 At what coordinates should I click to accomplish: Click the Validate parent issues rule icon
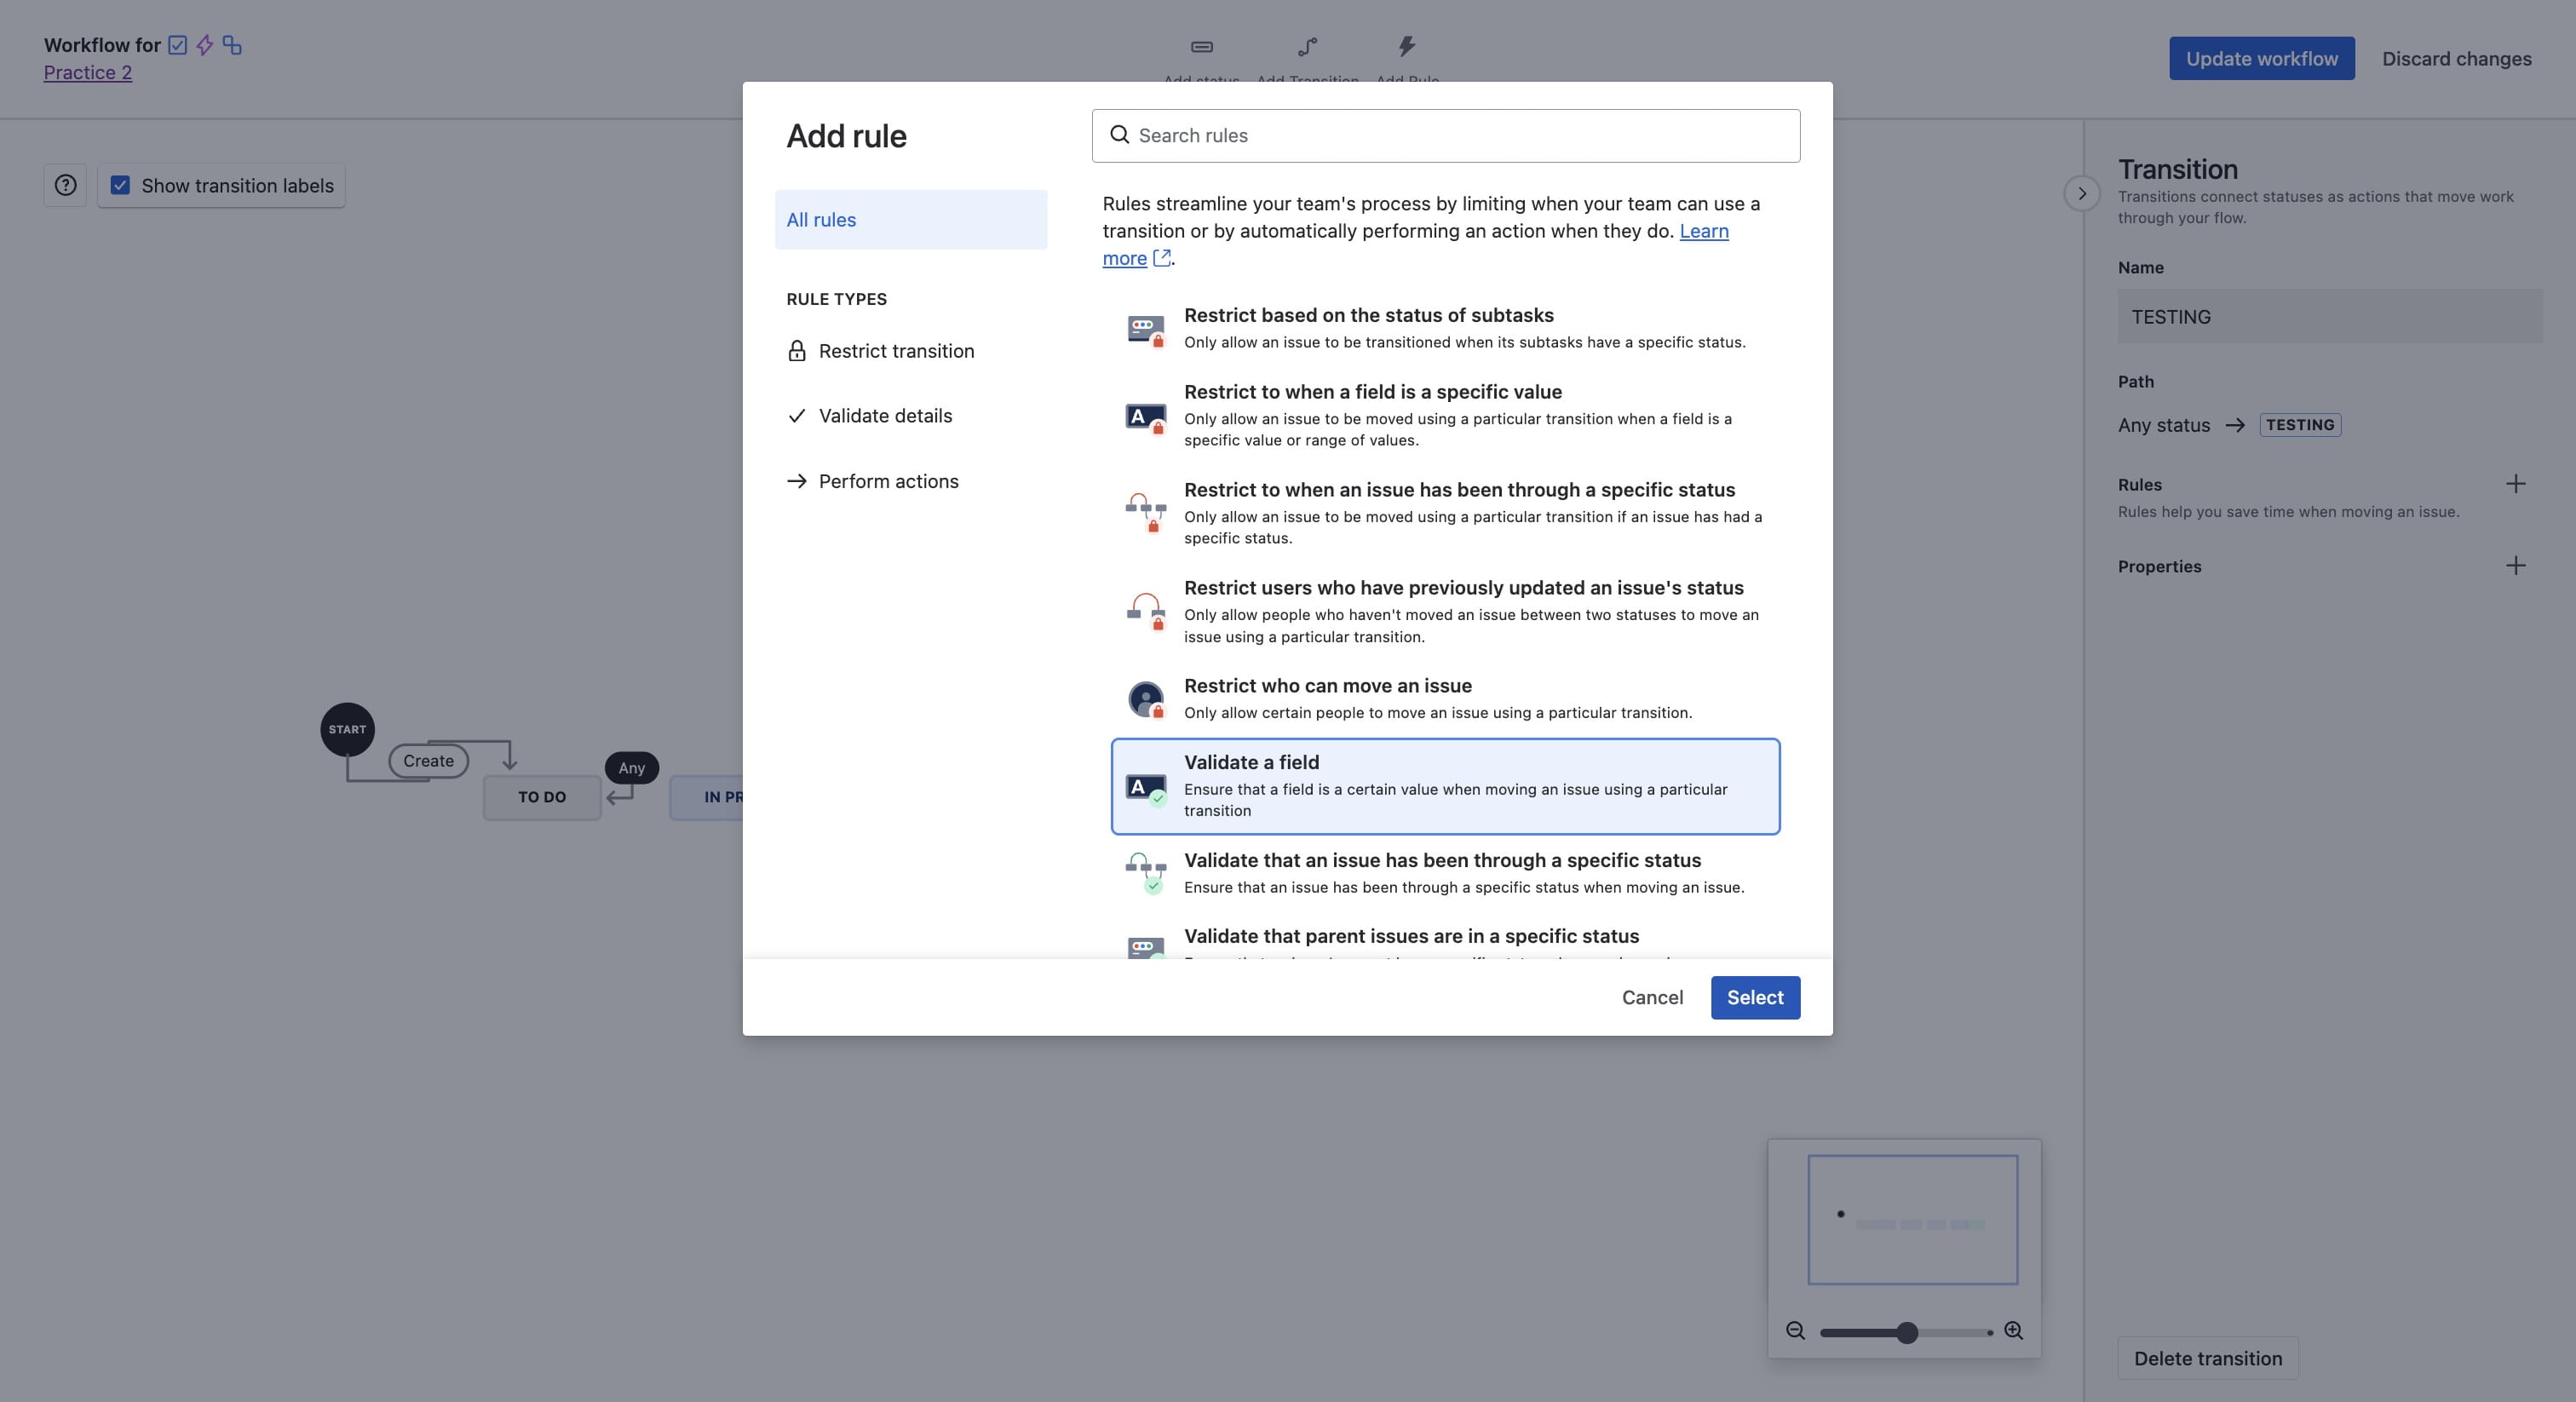pos(1146,947)
